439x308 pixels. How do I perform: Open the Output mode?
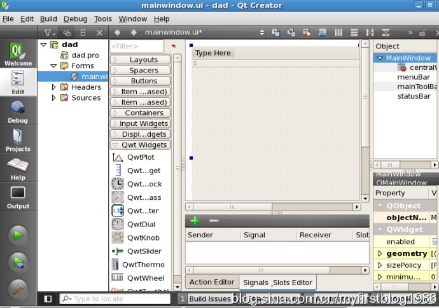pyautogui.click(x=18, y=197)
